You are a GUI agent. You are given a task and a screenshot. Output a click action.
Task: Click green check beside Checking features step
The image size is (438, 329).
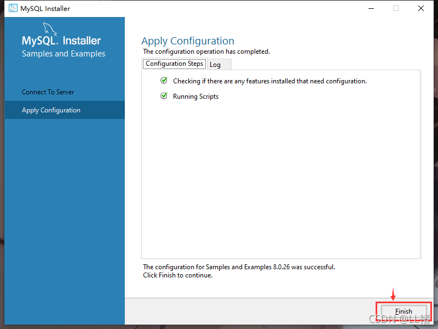[164, 81]
